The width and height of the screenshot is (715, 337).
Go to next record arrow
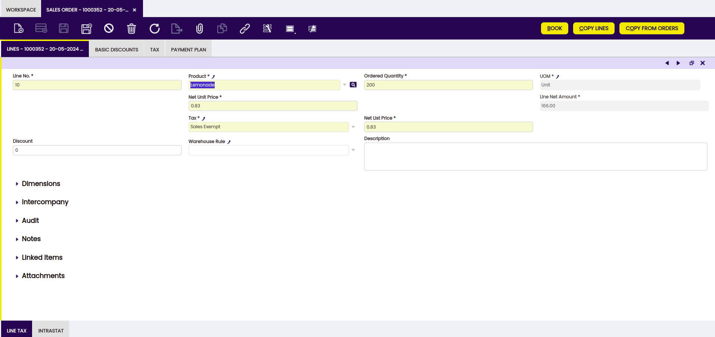click(x=678, y=63)
